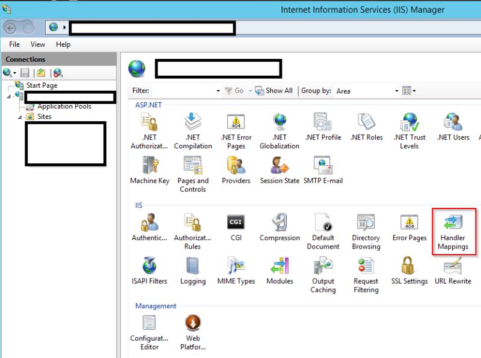
Task: Open the Help menu
Action: click(63, 44)
